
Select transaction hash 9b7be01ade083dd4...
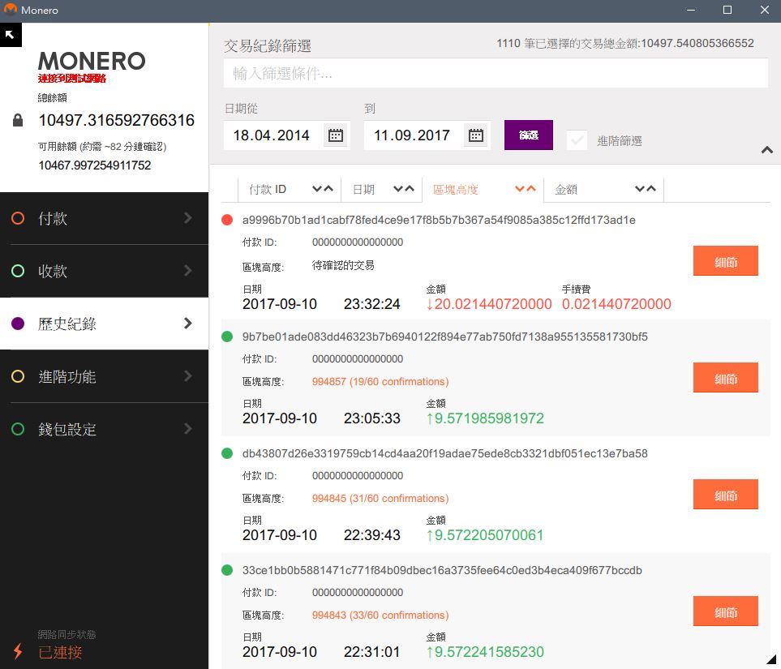click(444, 337)
